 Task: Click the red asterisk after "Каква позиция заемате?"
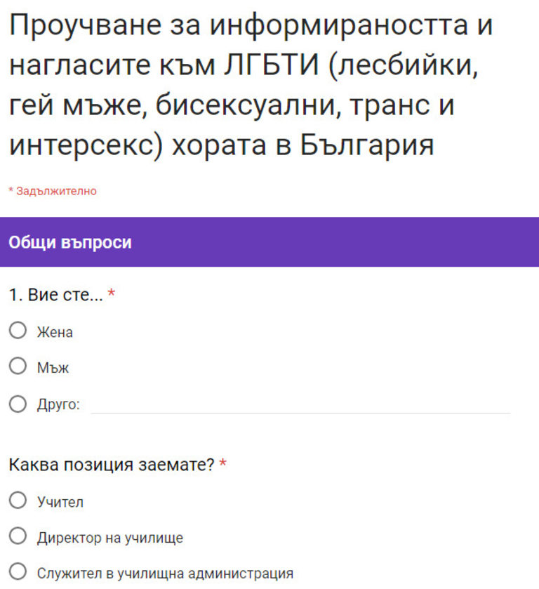223,465
